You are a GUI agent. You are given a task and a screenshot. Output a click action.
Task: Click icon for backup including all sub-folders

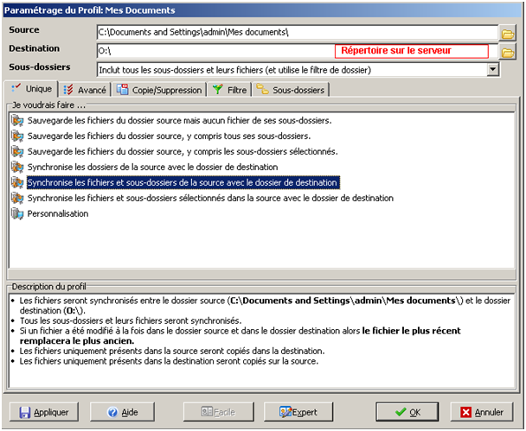[17, 136]
